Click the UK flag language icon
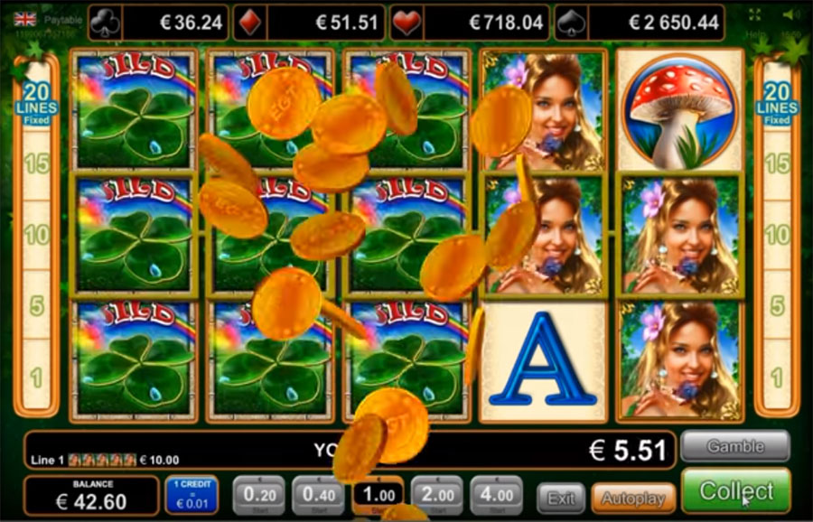The width and height of the screenshot is (813, 522). [x=25, y=20]
